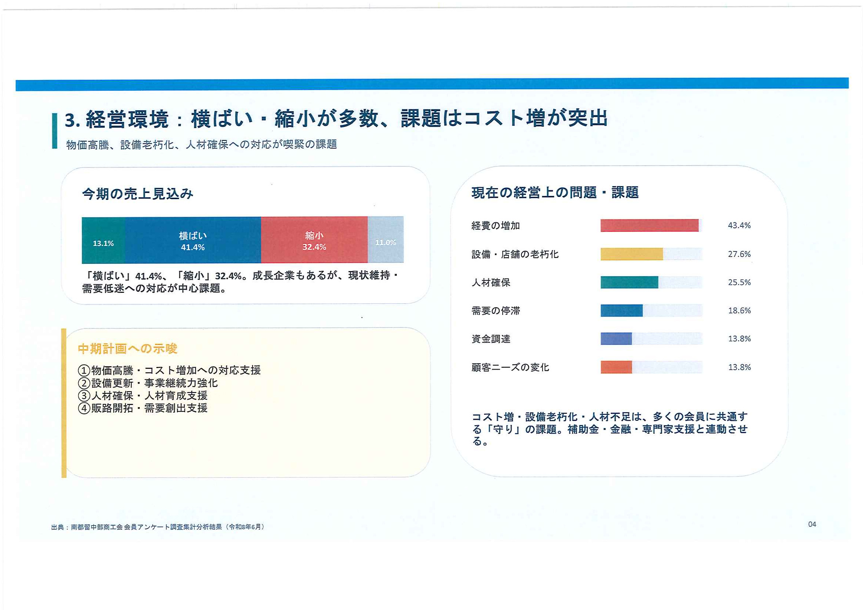Viewport: 863px width, 610px height.
Task: Click the label 資金調達
Action: tap(491, 339)
